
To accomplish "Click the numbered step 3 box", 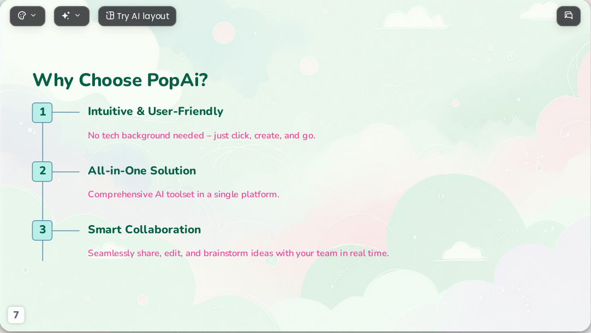I will tap(42, 230).
